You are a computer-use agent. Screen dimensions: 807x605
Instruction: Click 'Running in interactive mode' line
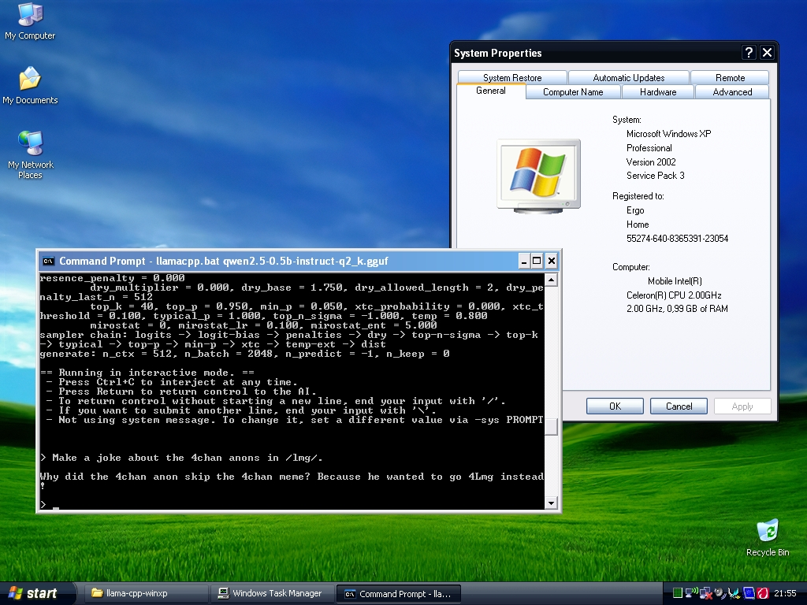click(147, 373)
